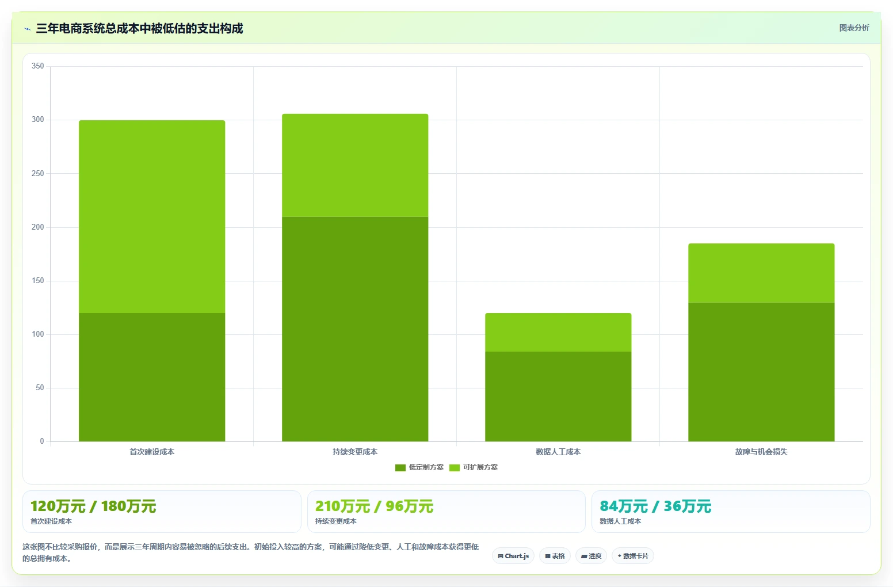Click the 200 y-axis tick label
Image resolution: width=893 pixels, height=587 pixels.
(x=38, y=227)
